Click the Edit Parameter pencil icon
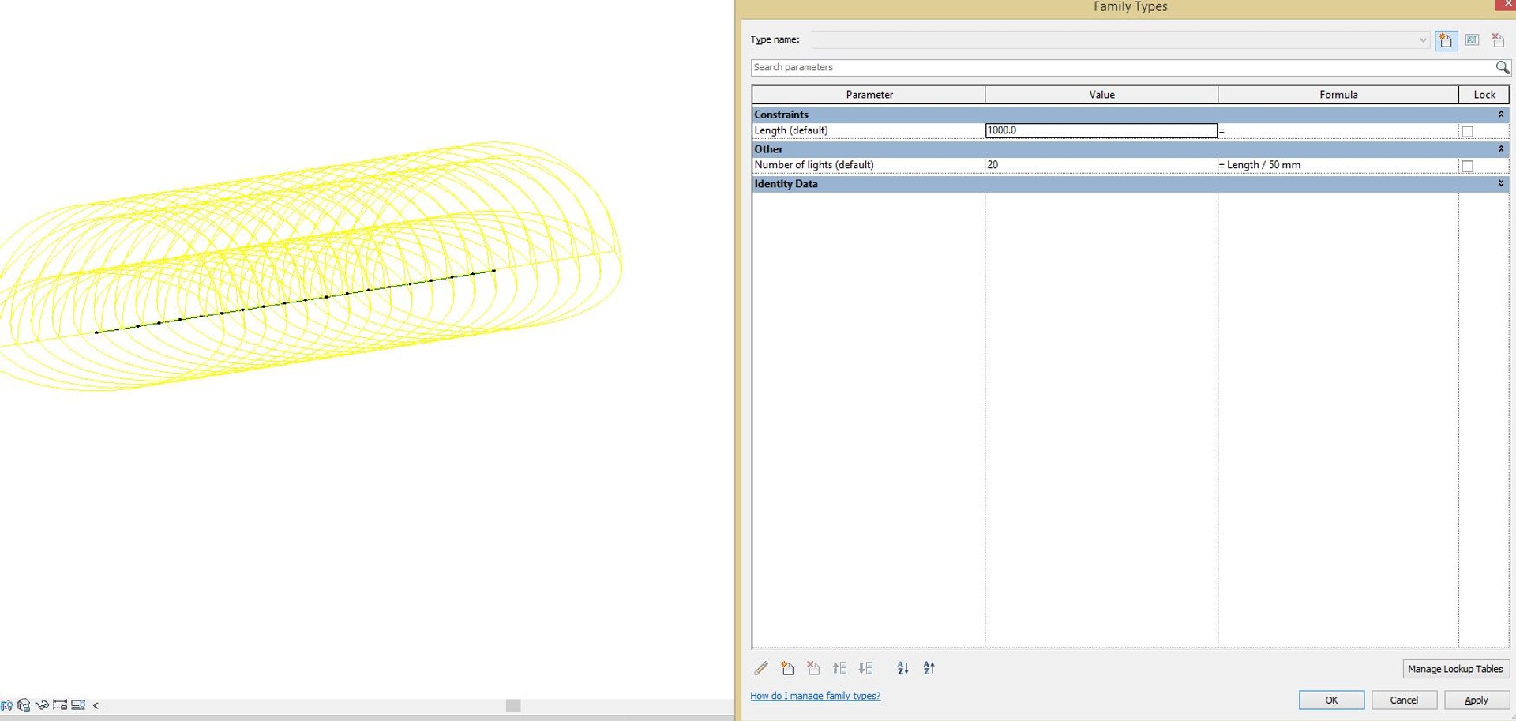This screenshot has height=721, width=1516. [761, 668]
